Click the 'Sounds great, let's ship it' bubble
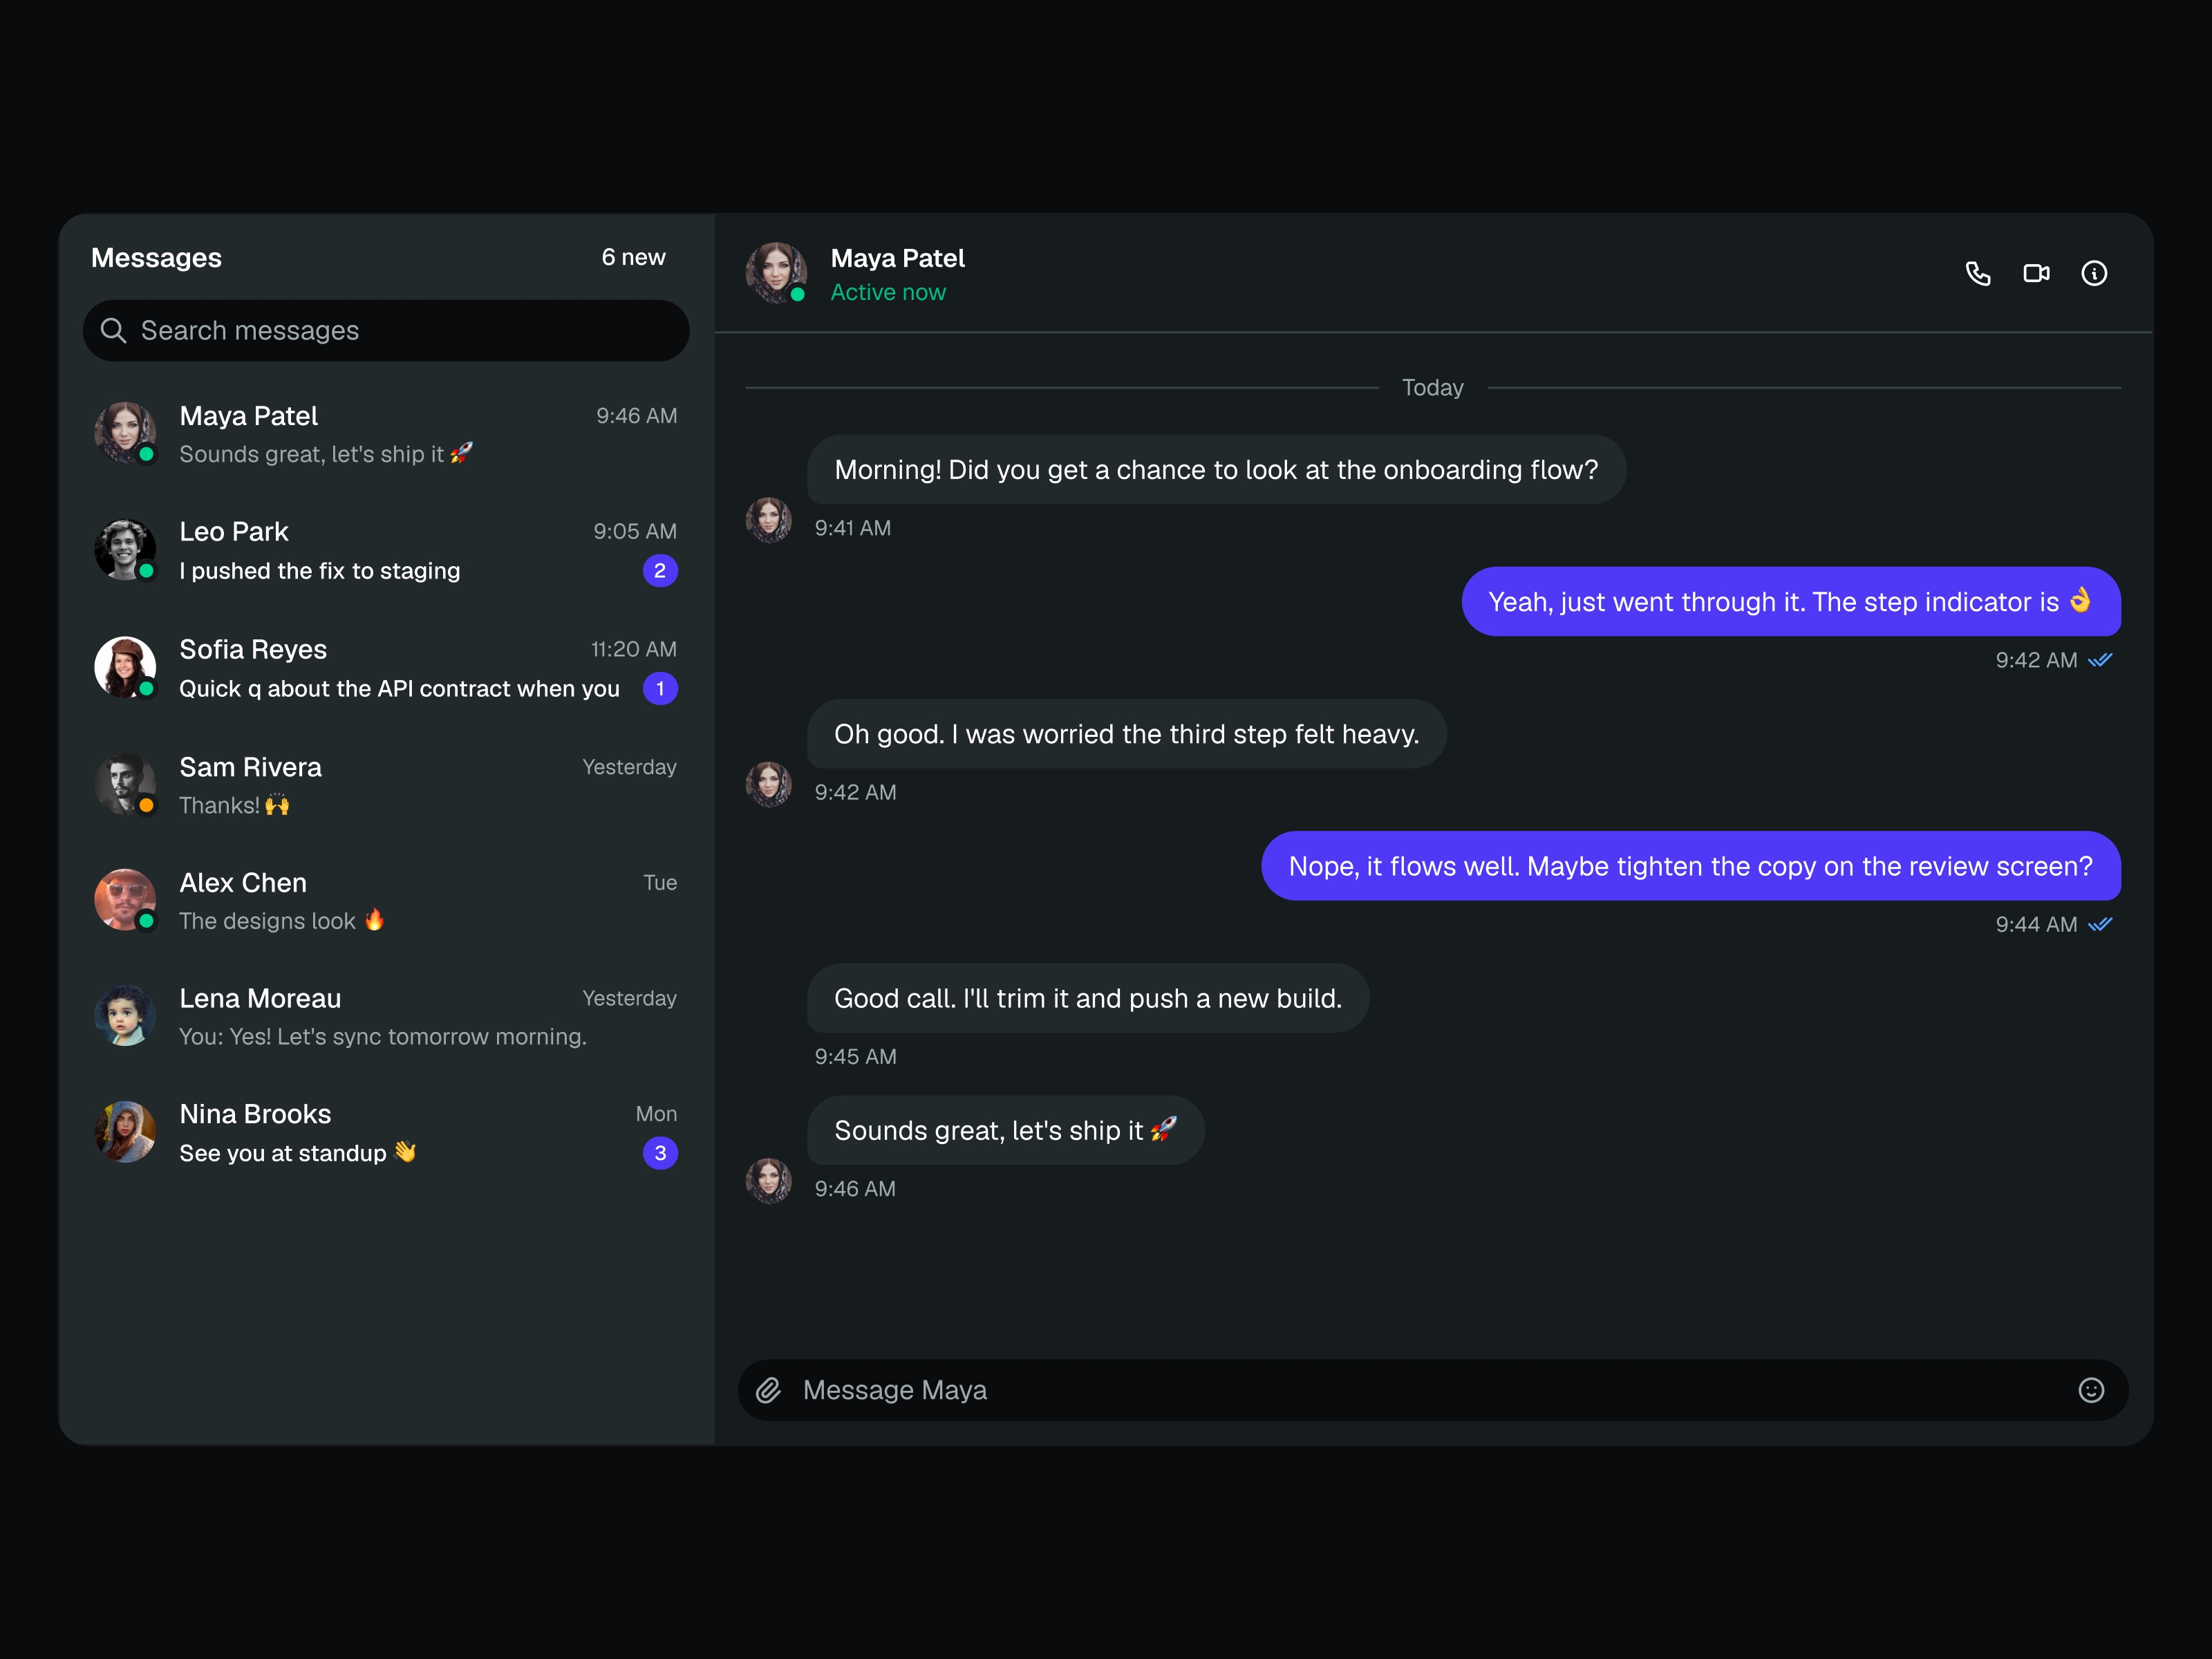Image resolution: width=2212 pixels, height=1659 pixels. 1005,1130
